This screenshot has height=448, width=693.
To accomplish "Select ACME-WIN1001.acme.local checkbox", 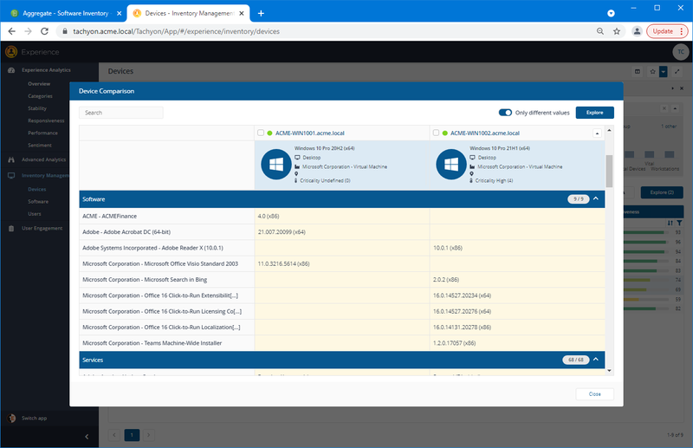I will 261,133.
